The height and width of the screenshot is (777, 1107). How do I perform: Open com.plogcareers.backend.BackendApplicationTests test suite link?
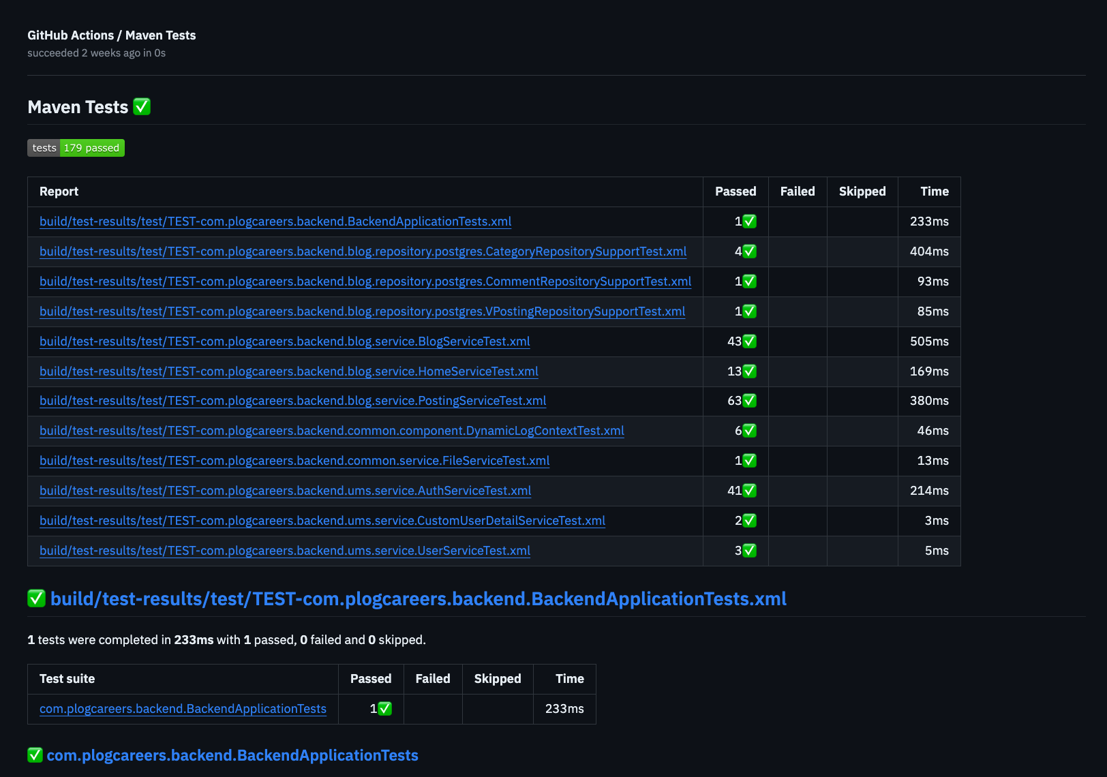pyautogui.click(x=183, y=709)
